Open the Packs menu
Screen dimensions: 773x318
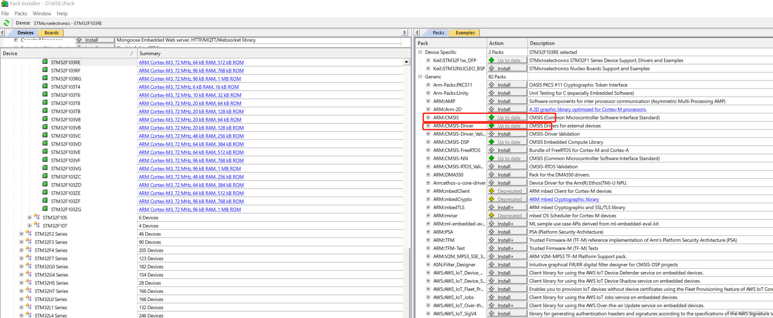click(21, 13)
